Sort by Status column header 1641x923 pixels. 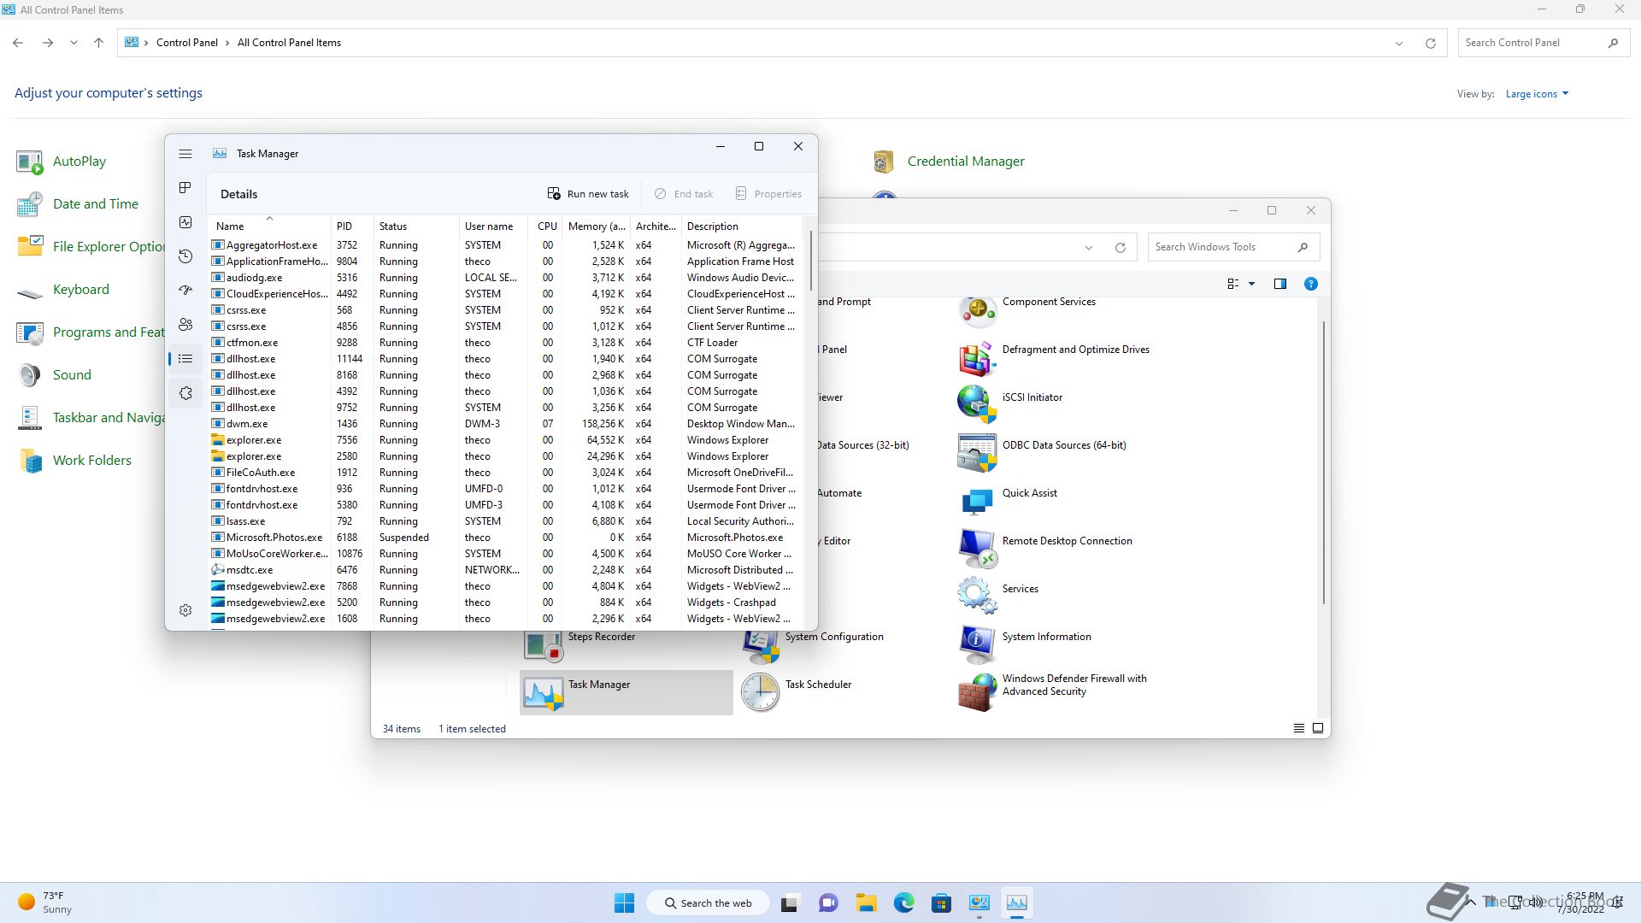click(416, 226)
